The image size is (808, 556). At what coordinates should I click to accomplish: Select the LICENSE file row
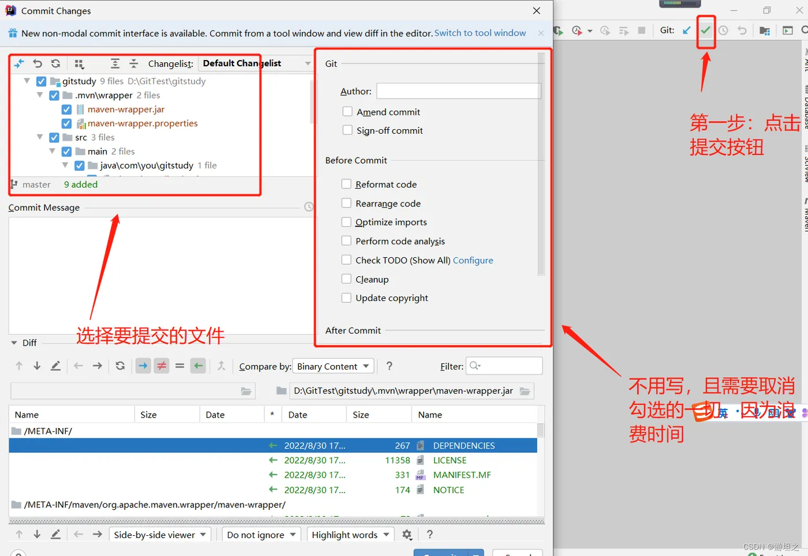273,460
